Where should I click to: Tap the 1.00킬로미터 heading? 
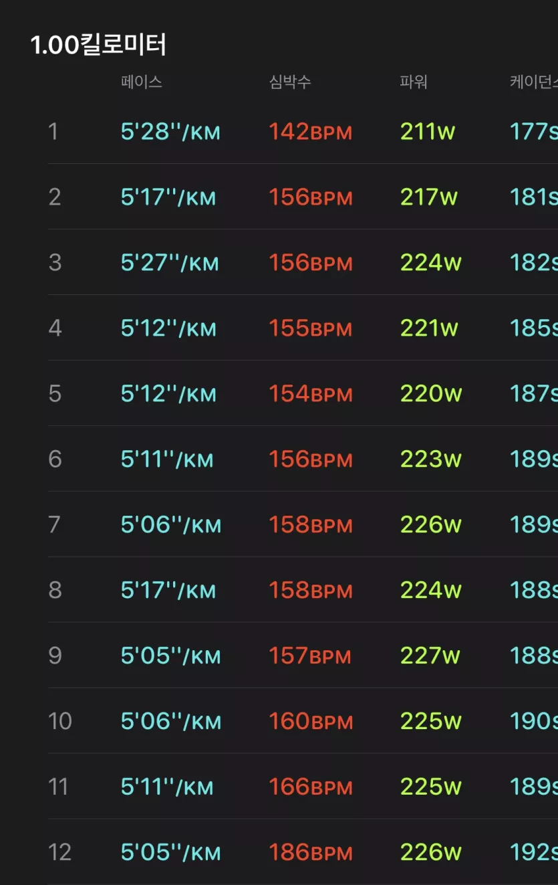tap(98, 45)
